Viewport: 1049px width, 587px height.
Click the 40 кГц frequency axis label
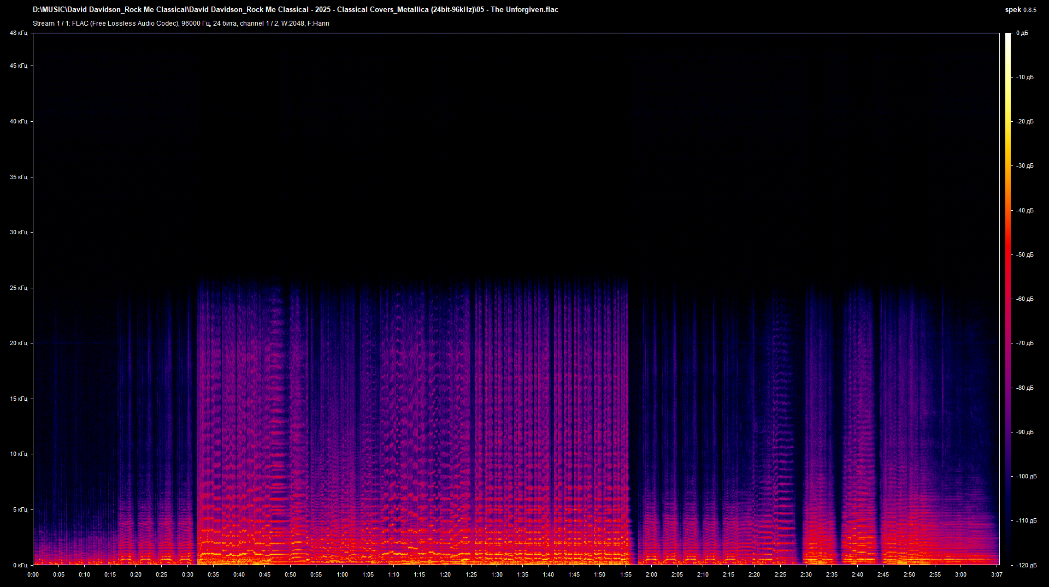tap(19, 122)
